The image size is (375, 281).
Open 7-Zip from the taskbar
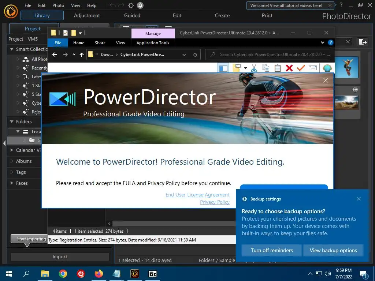153,274
